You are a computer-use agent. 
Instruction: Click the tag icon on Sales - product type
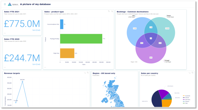coord(109,11)
